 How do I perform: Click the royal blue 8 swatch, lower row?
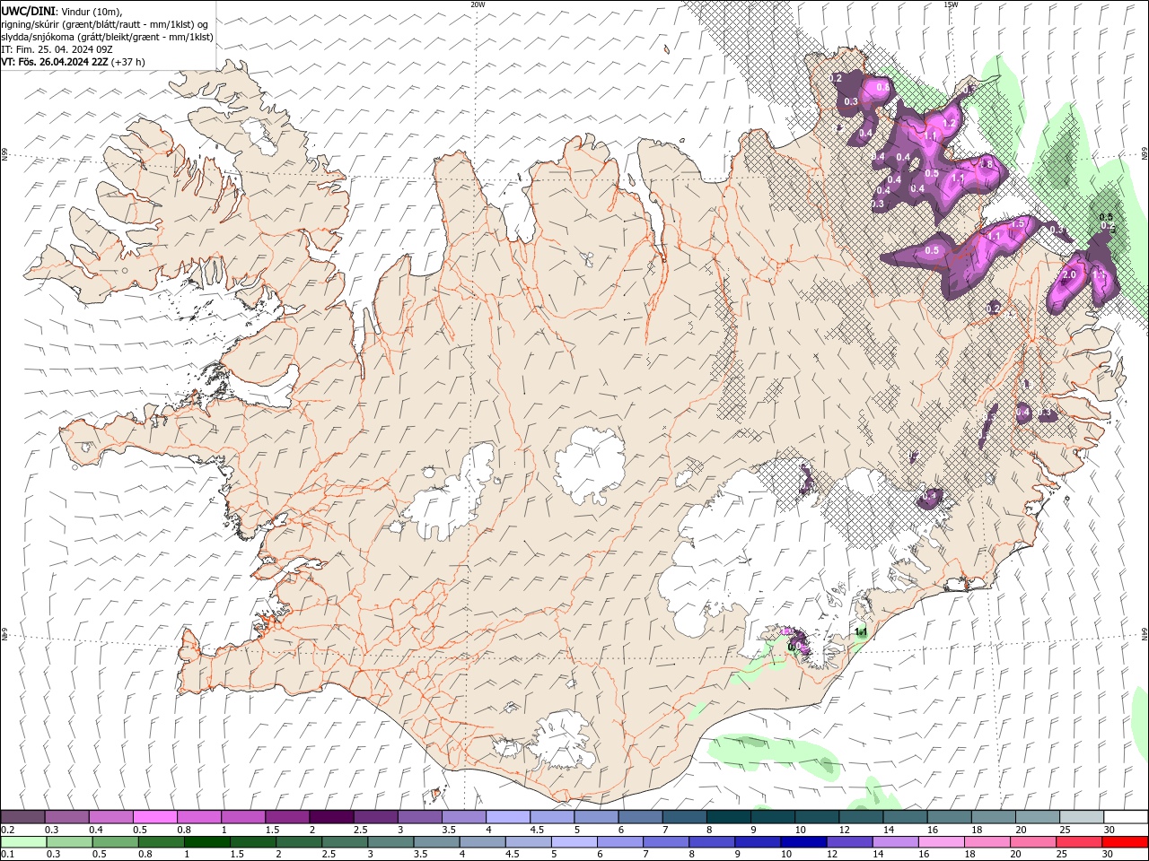click(x=713, y=842)
